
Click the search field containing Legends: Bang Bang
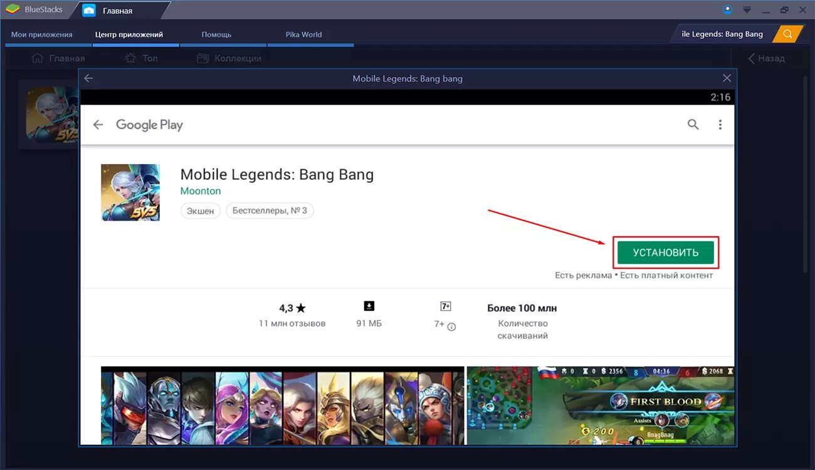(721, 33)
